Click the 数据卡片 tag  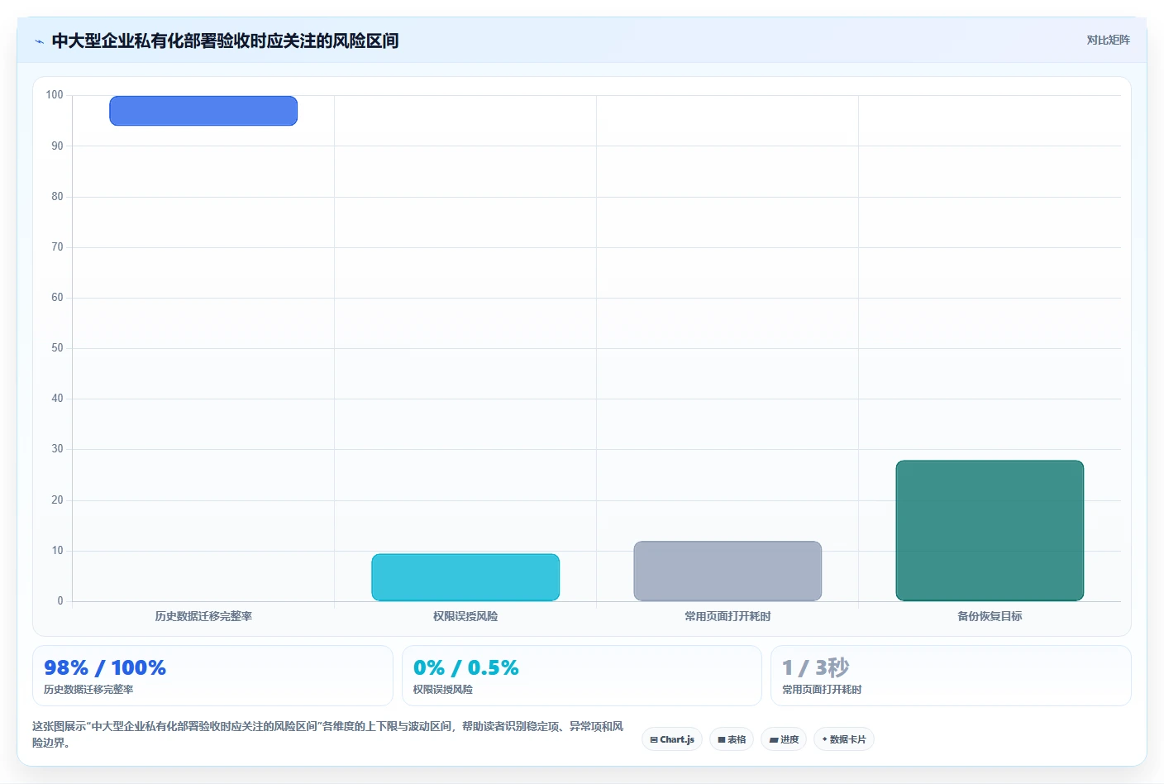pos(844,739)
